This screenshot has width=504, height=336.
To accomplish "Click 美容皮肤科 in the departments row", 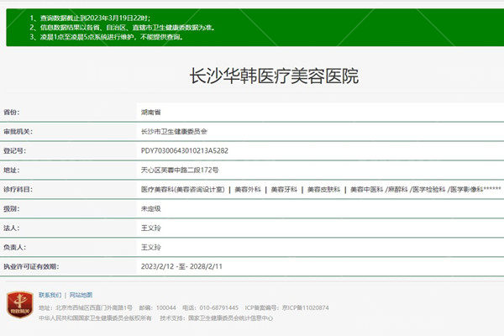I will (323, 189).
